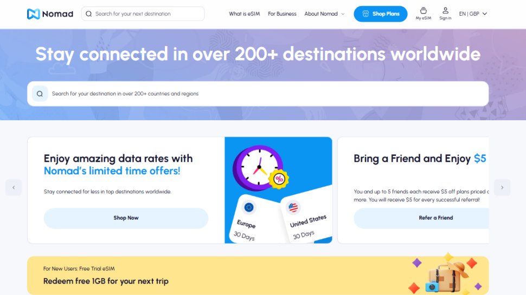Open the For Business menu item

(282, 14)
